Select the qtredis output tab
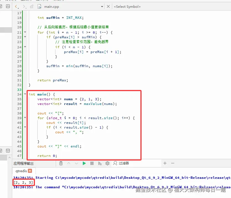The width and height of the screenshot is (231, 198). pos(21,171)
